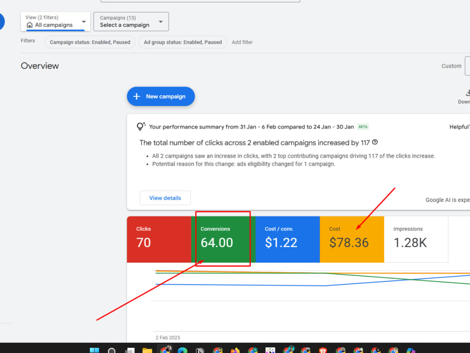
Task: Select the blue Cost / conv. metric card
Action: click(x=288, y=239)
